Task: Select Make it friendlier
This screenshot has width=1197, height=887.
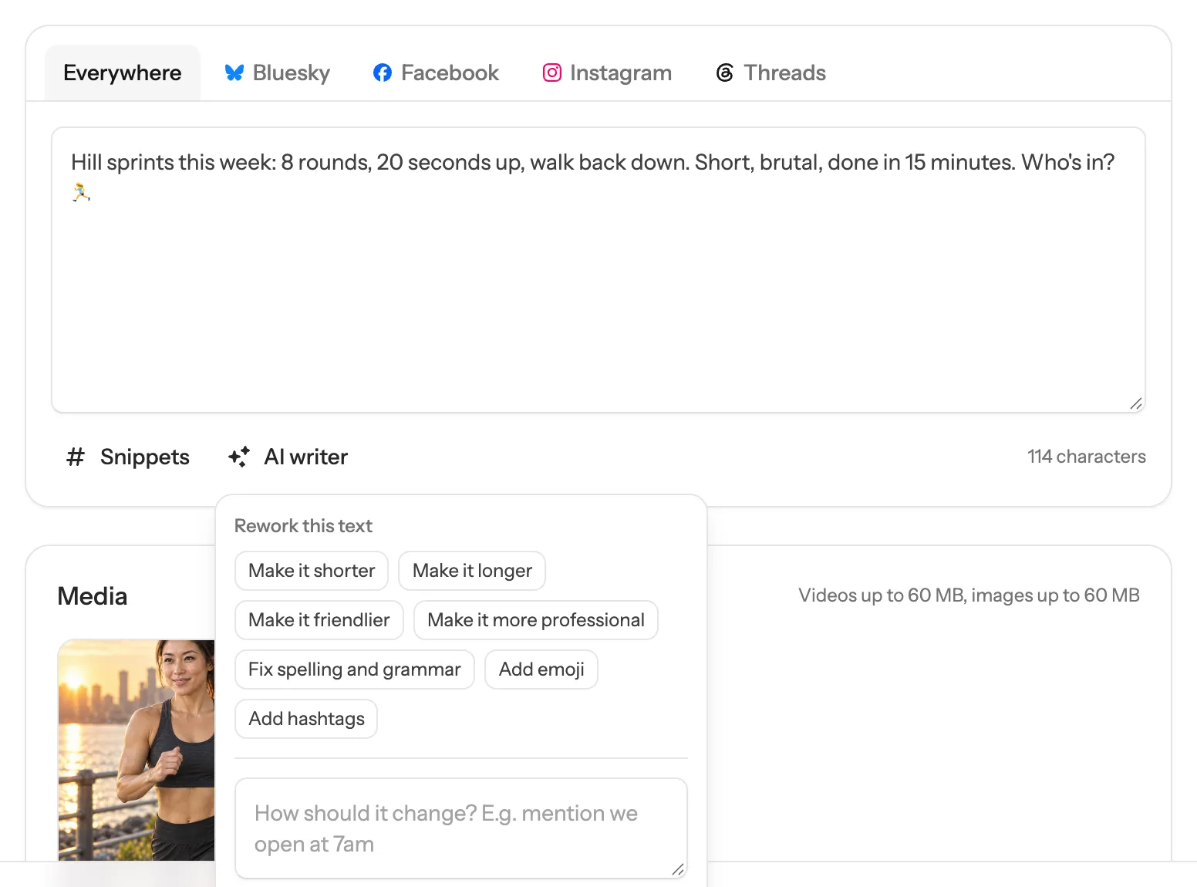Action: (319, 620)
